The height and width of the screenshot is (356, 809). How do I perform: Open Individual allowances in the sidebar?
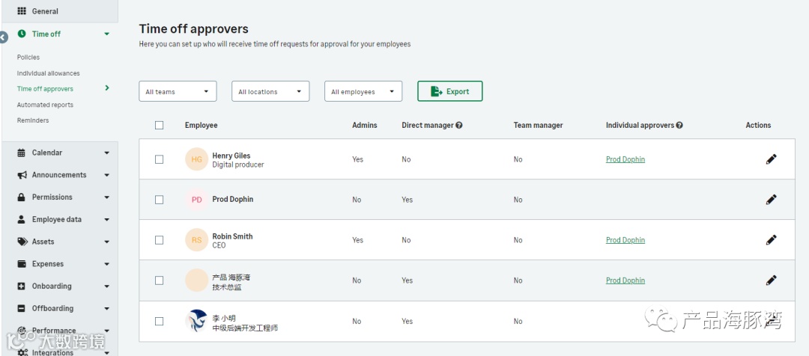(x=48, y=73)
